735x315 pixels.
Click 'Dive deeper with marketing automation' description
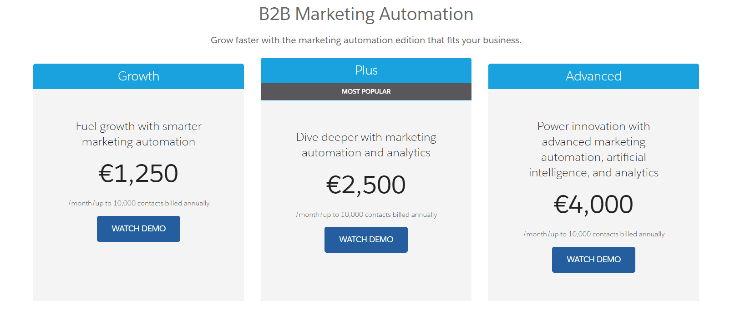click(x=366, y=145)
